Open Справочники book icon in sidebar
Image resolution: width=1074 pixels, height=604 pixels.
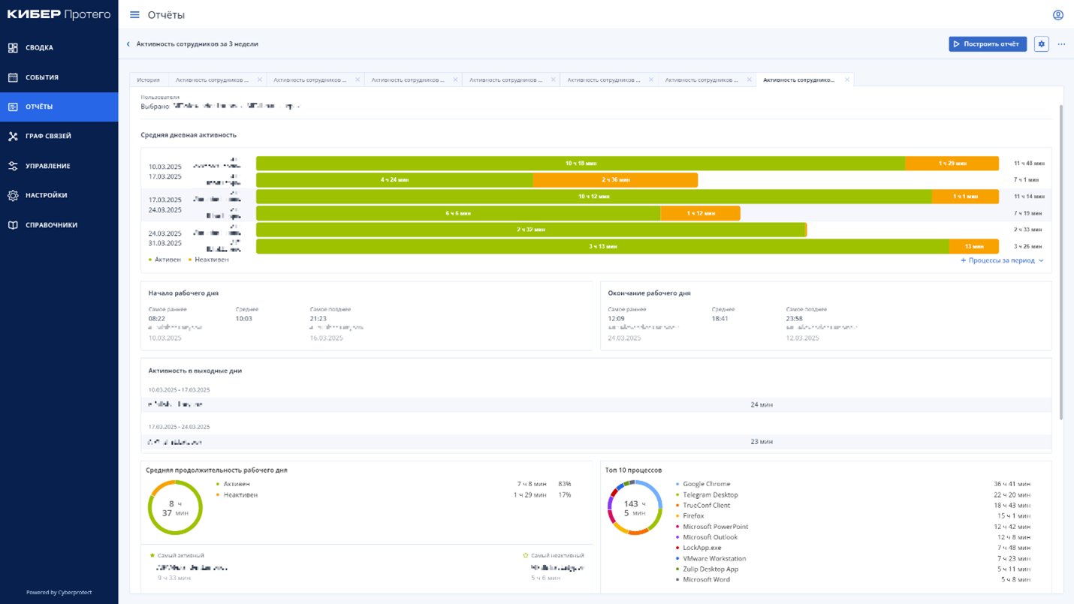click(13, 225)
